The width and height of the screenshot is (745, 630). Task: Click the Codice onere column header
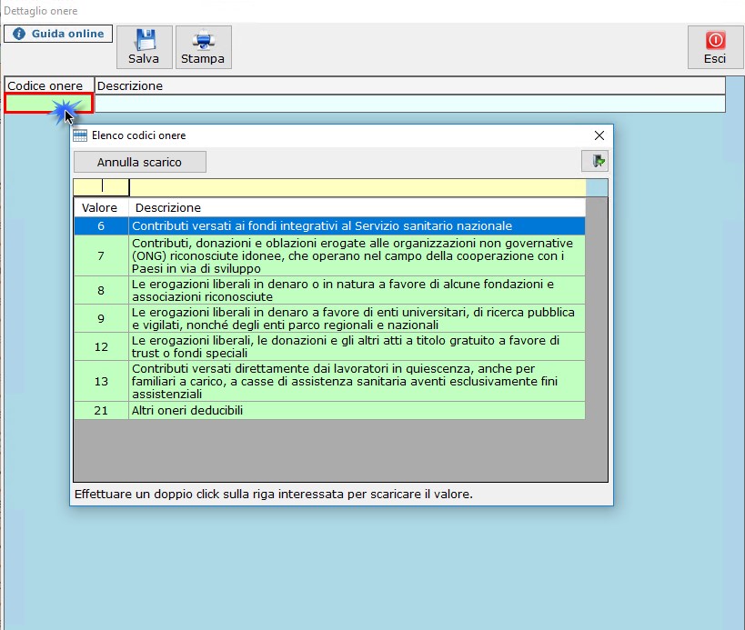tap(49, 86)
